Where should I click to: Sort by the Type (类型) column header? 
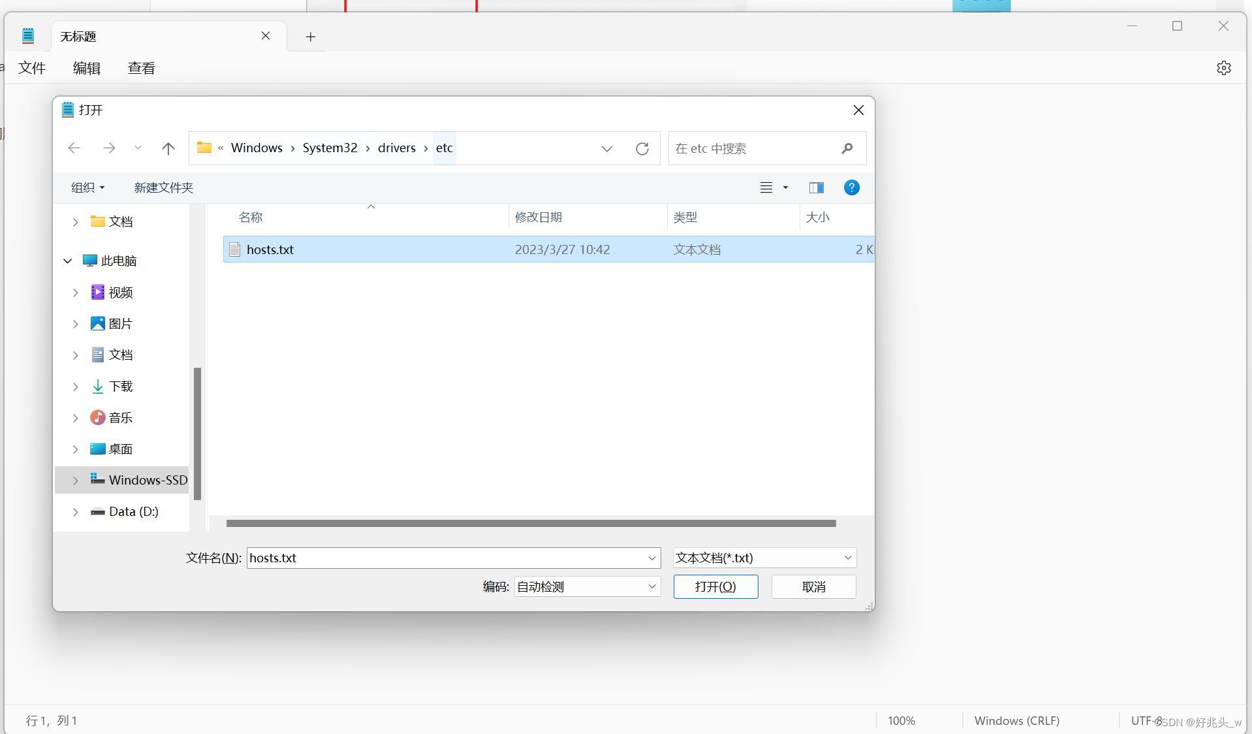coord(685,217)
